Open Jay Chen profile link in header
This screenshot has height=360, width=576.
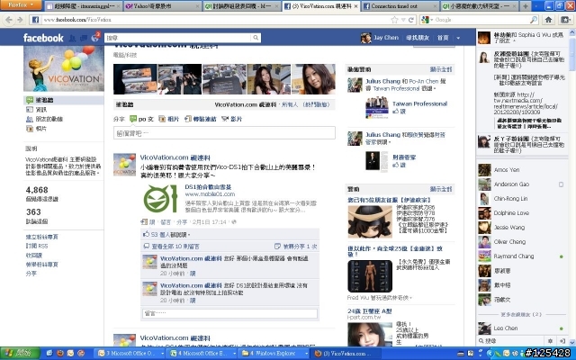pyautogui.click(x=386, y=38)
